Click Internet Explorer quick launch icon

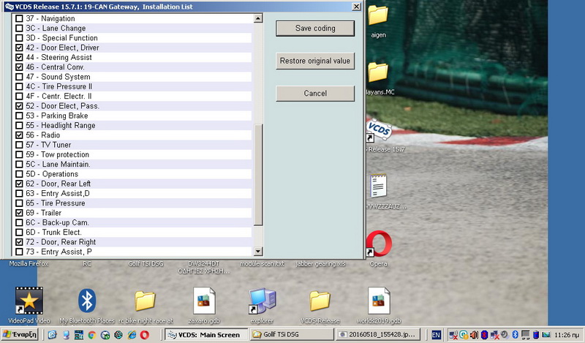tap(132, 335)
